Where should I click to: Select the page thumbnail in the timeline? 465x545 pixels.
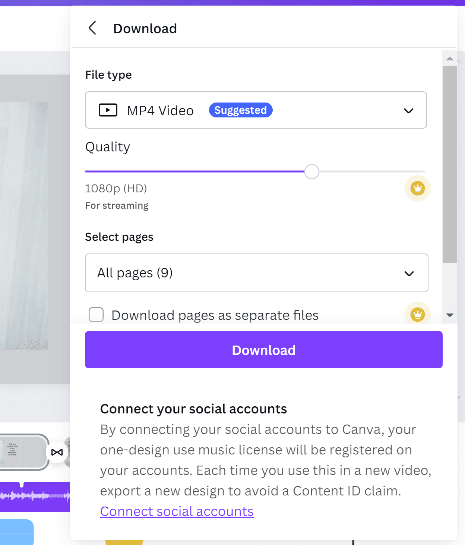tap(22, 452)
